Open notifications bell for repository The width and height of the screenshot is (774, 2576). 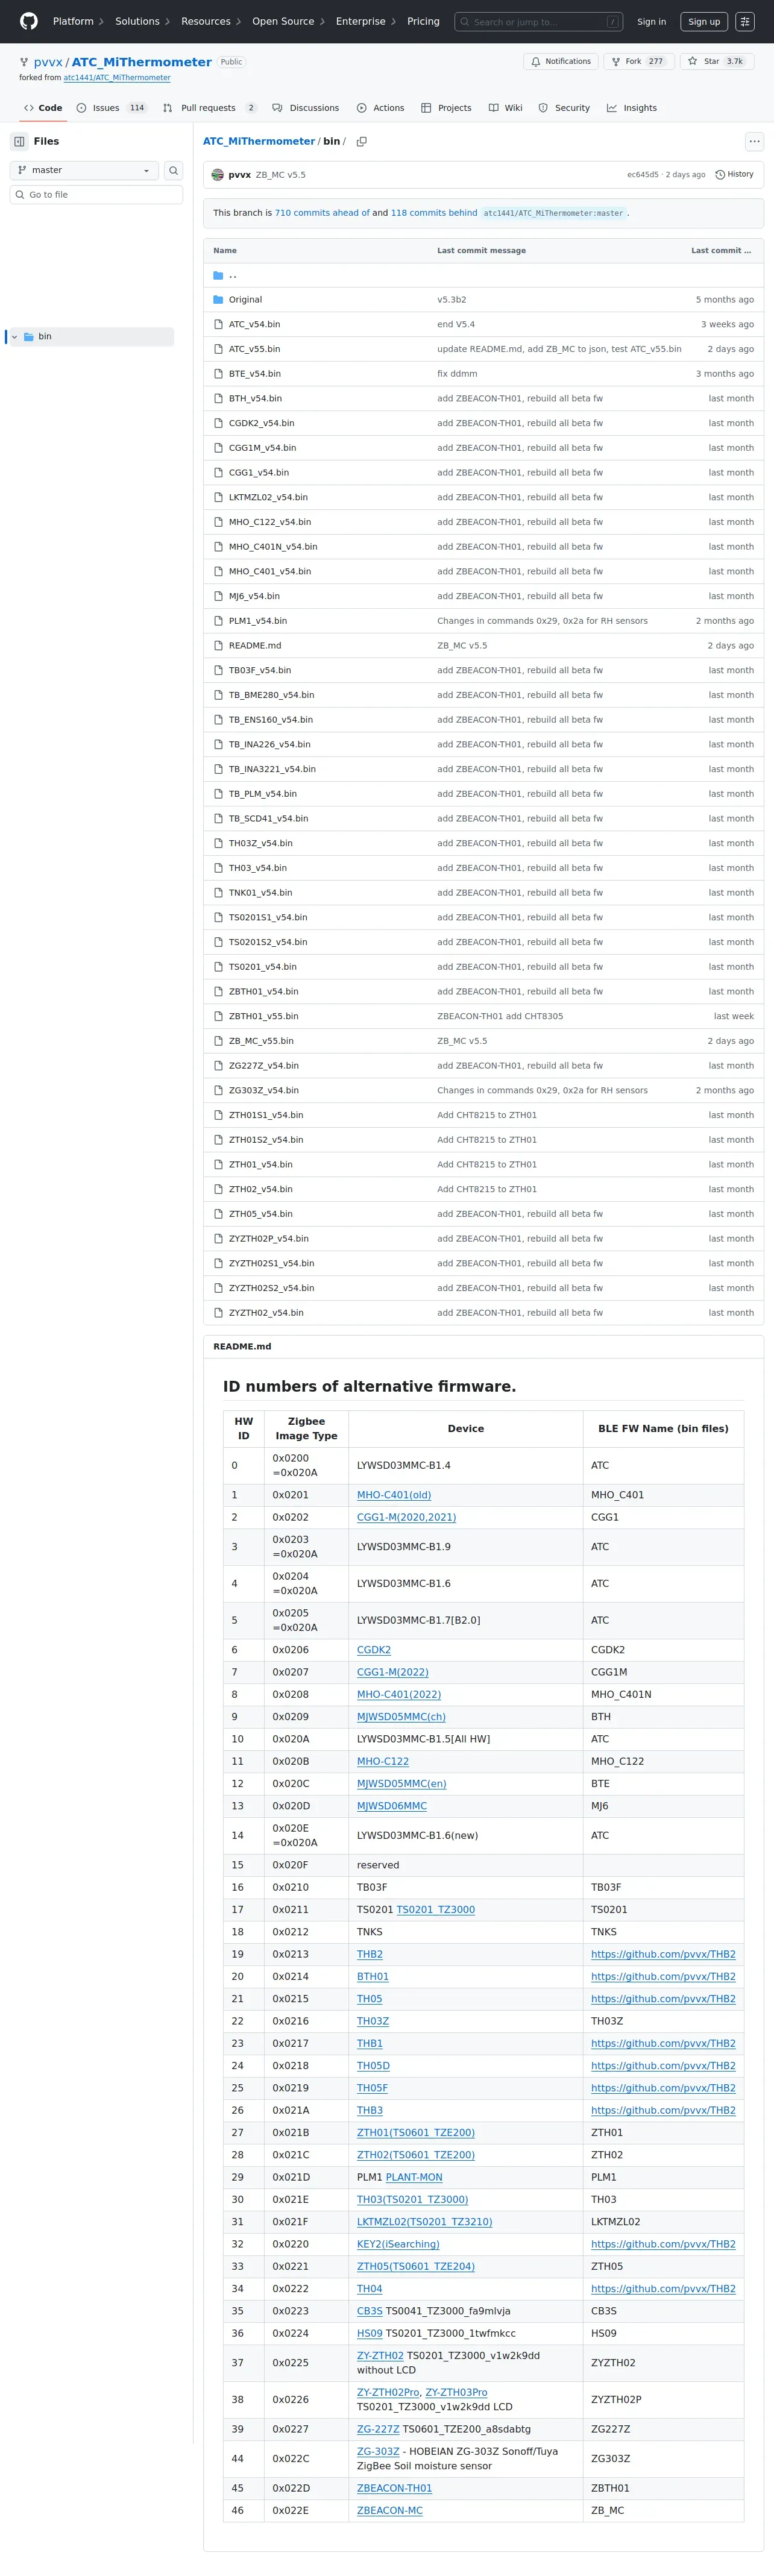(560, 62)
